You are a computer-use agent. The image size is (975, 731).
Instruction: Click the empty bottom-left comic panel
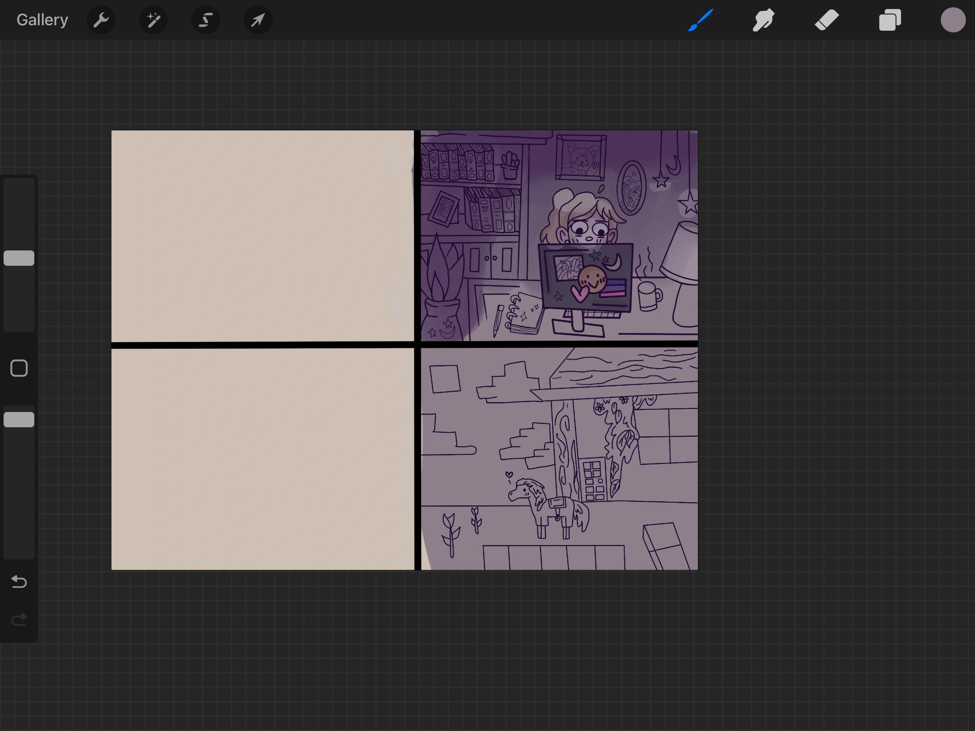(262, 458)
